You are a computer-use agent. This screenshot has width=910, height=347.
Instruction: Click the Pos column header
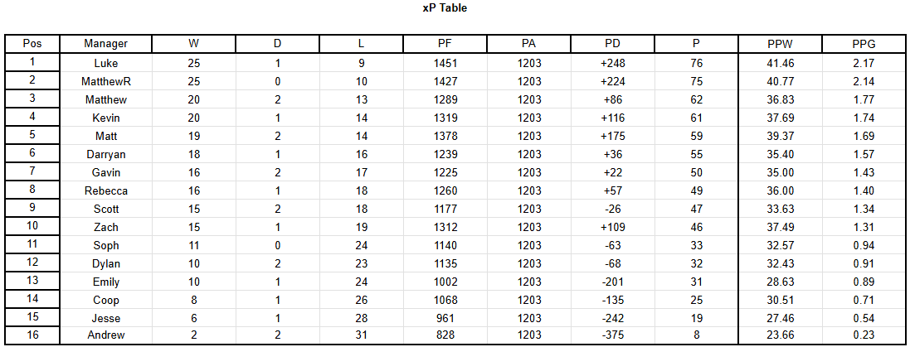(32, 44)
